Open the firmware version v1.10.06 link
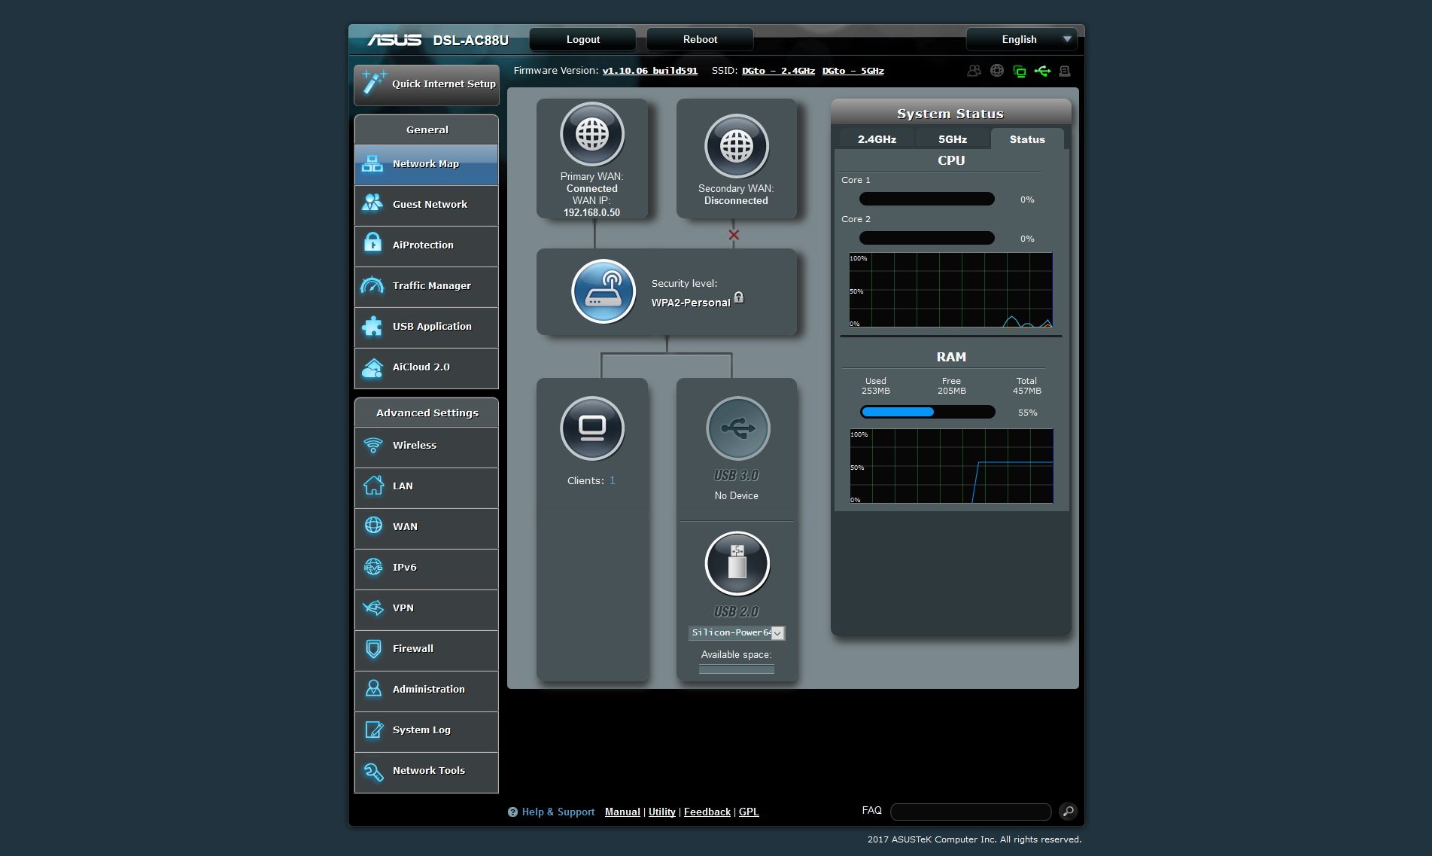1432x856 pixels. [x=650, y=70]
